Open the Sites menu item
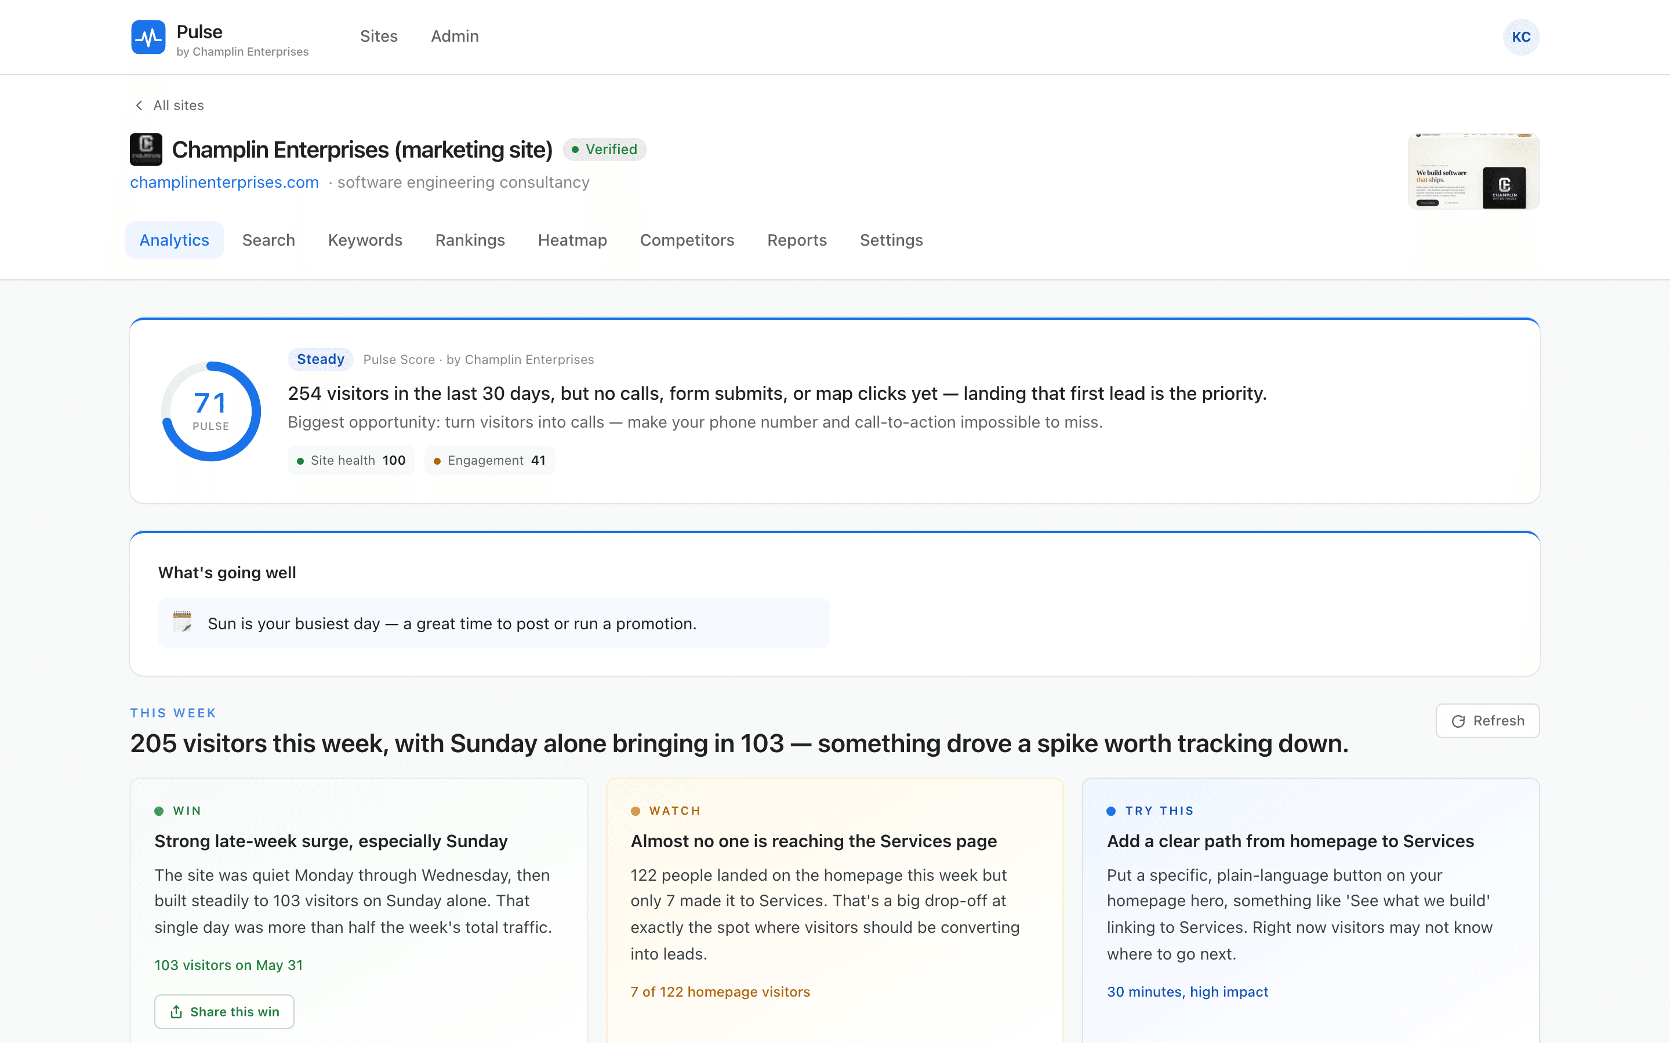Viewport: 1670px width, 1043px height. pyautogui.click(x=379, y=37)
